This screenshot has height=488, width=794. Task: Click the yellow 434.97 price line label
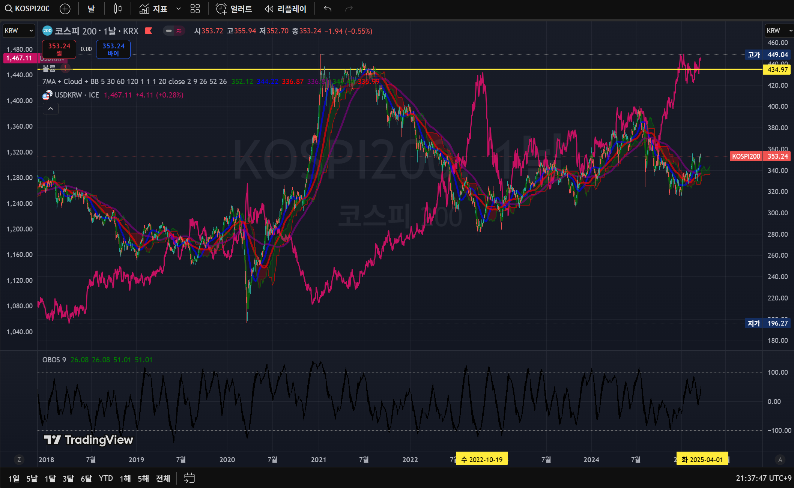pos(777,69)
